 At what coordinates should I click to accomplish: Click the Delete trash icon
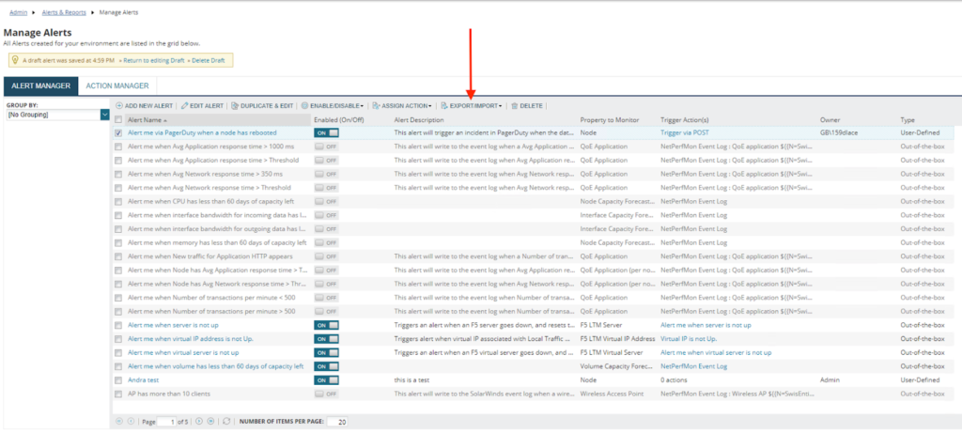tap(514, 106)
